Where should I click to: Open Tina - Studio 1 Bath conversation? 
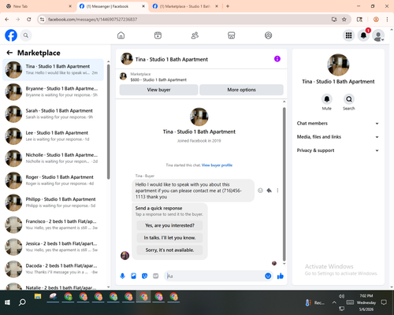point(53,69)
